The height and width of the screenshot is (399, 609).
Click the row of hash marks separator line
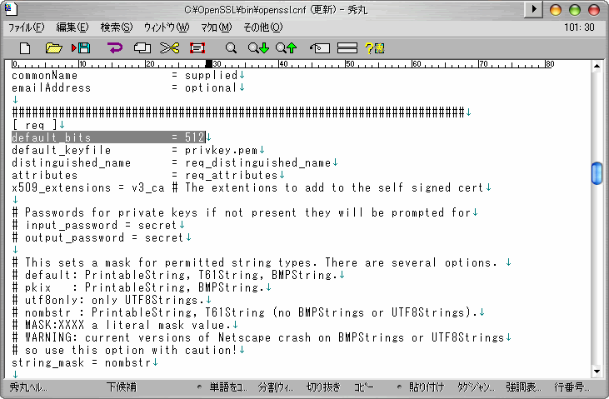point(238,112)
